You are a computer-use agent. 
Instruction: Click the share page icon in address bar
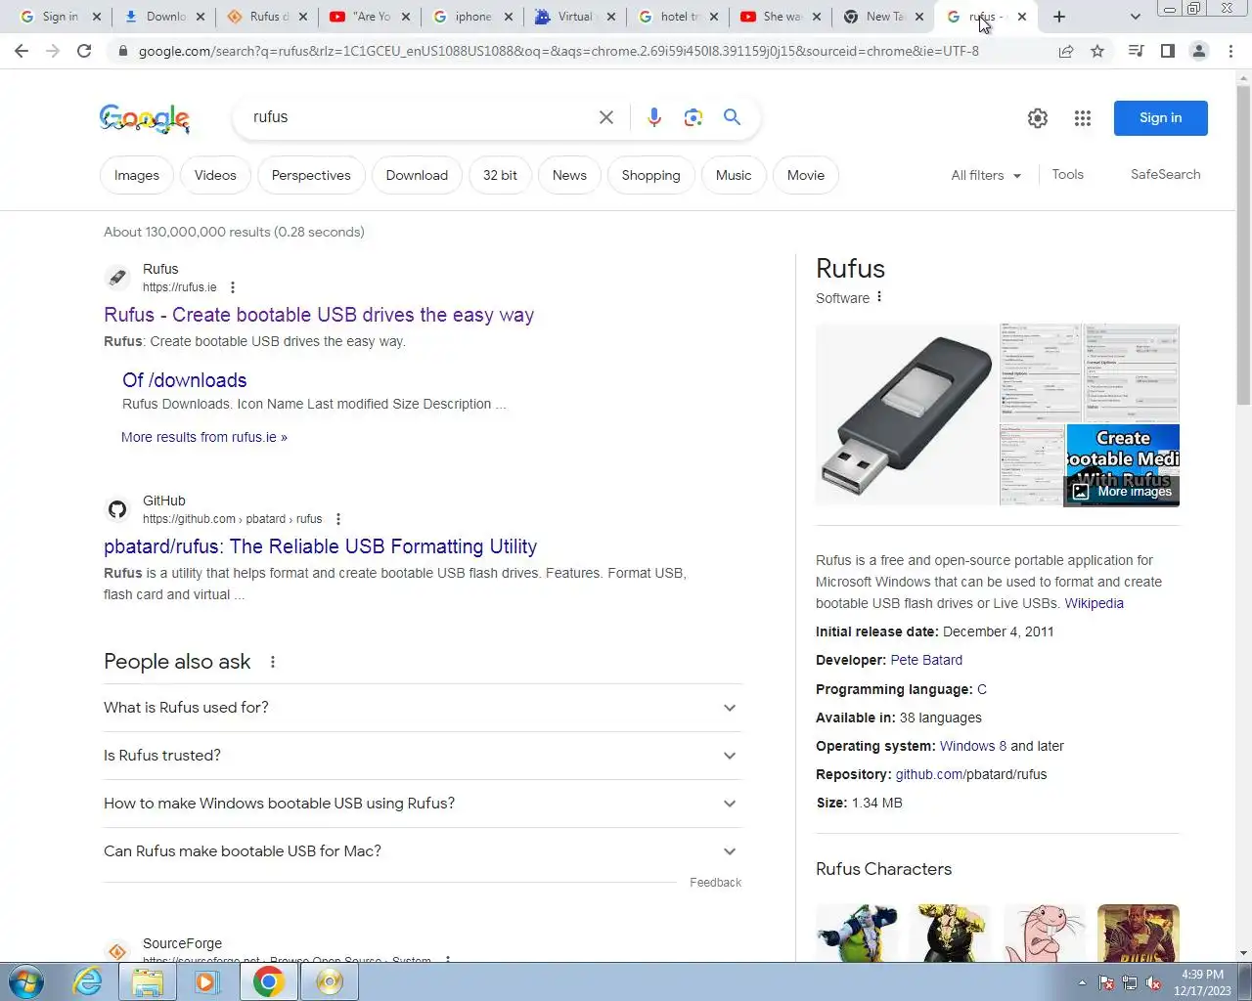pos(1066,51)
